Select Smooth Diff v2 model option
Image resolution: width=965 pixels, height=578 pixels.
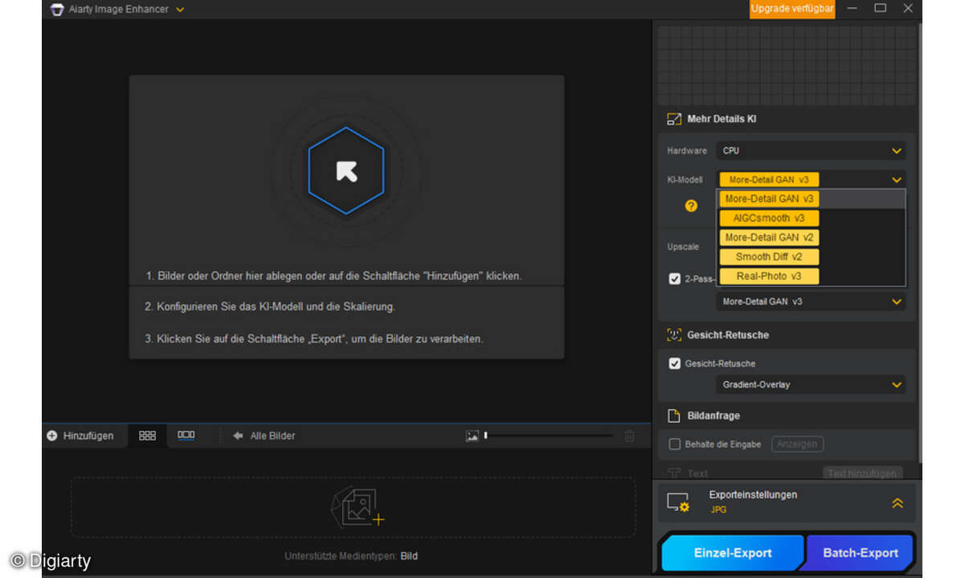(769, 256)
